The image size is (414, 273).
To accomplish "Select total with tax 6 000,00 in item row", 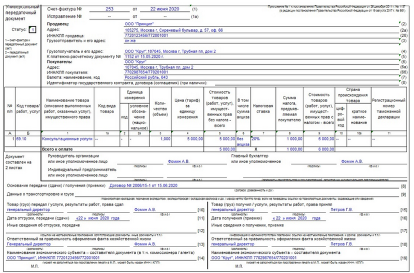I will (326, 139).
